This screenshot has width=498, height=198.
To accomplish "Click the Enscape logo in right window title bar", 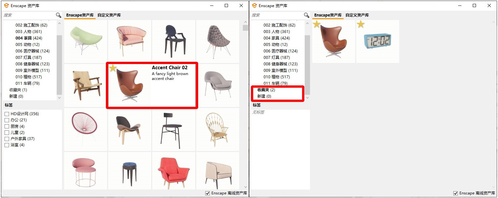I will tap(254, 5).
